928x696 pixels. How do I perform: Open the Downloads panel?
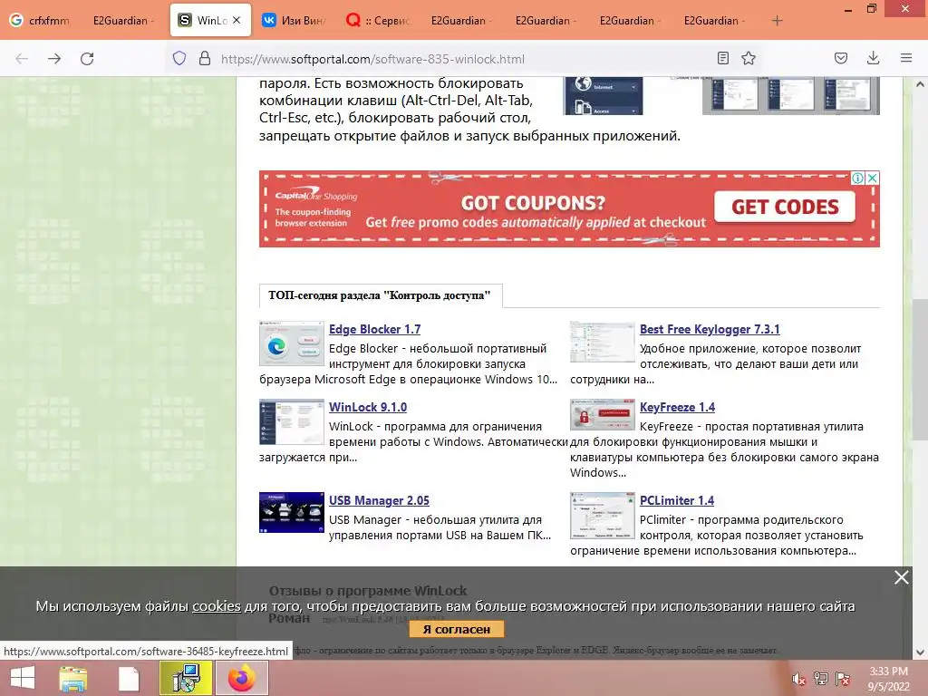coord(873,58)
